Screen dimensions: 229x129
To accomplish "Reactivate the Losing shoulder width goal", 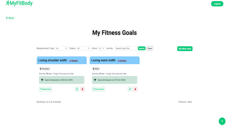I will (x=45, y=89).
